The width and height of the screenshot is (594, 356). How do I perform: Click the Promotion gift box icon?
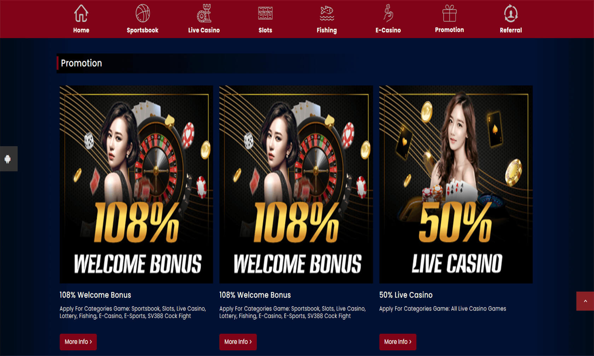pos(449,13)
